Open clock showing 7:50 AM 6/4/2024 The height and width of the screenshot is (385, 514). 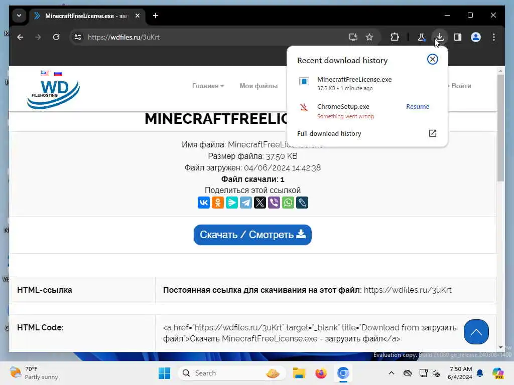pyautogui.click(x=460, y=373)
